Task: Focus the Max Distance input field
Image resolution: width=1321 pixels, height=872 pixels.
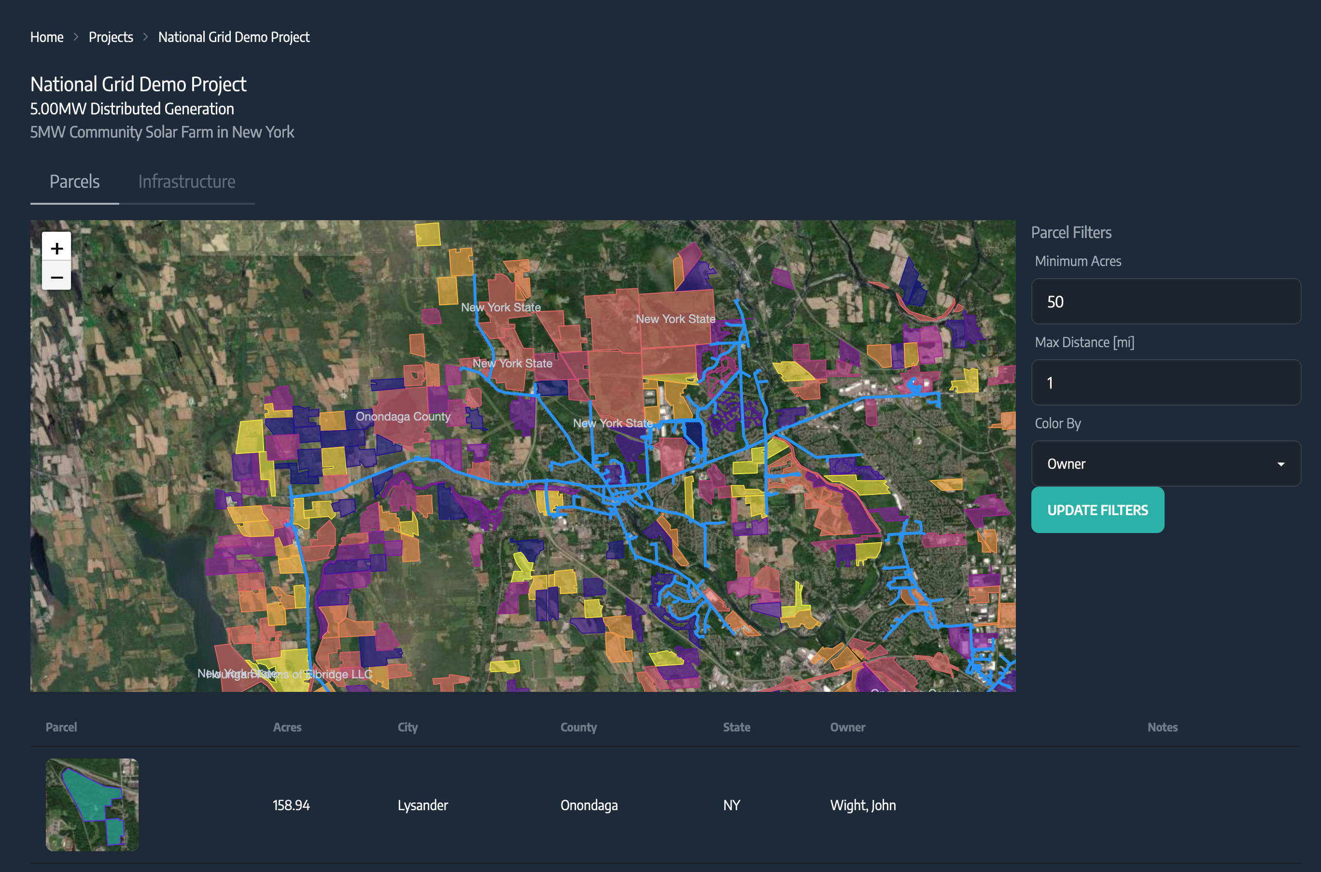Action: (1166, 382)
